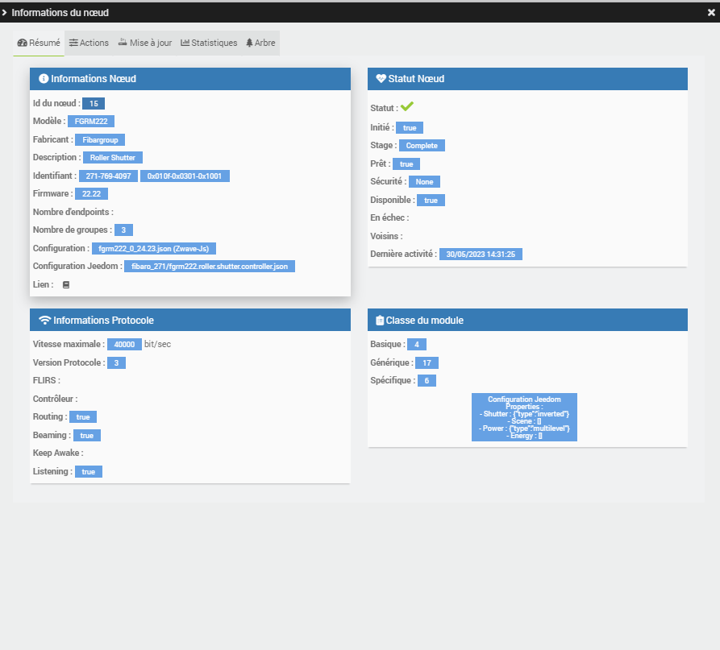Open the Mise à jour tab
This screenshot has height=650, width=720.
[145, 43]
